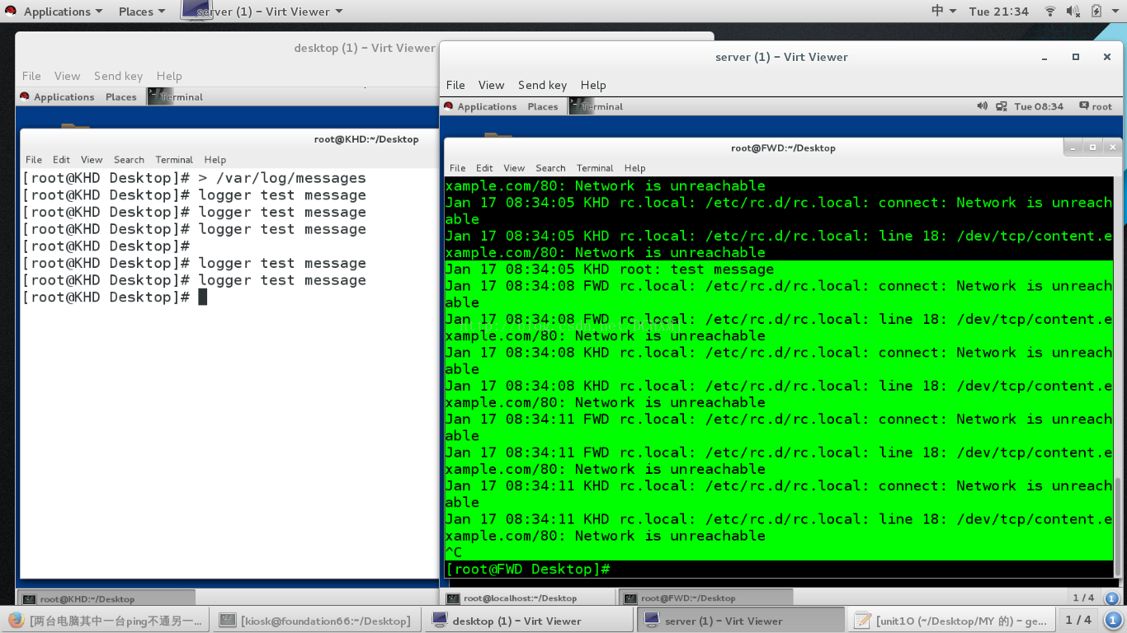Click host clock showing Tue 21:34
Screen dimensions: 1127x633
pyautogui.click(x=999, y=12)
